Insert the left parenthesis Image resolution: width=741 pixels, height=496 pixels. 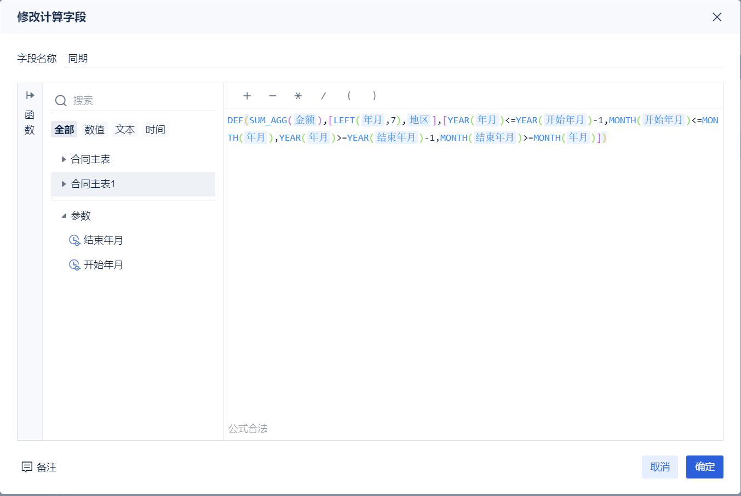coord(349,96)
